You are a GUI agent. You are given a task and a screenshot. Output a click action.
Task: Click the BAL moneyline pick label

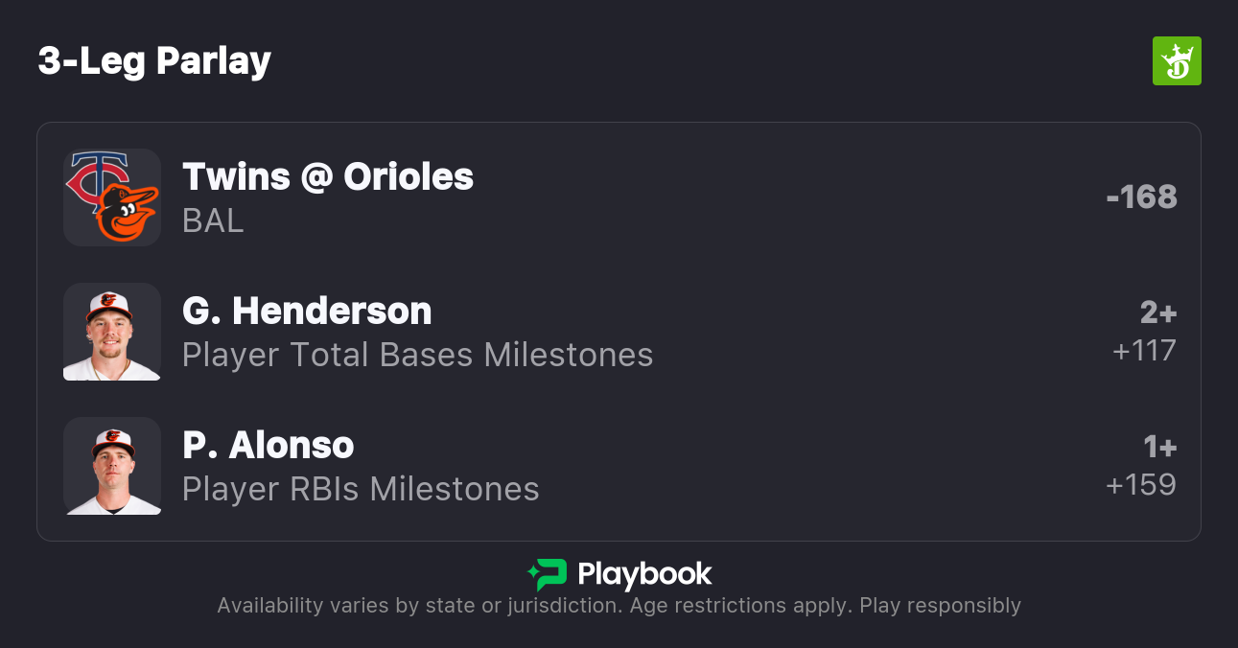(x=213, y=220)
